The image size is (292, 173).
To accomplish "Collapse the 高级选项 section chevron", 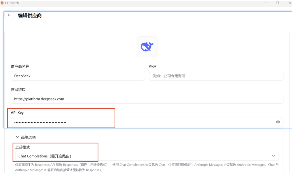I will coord(17,137).
